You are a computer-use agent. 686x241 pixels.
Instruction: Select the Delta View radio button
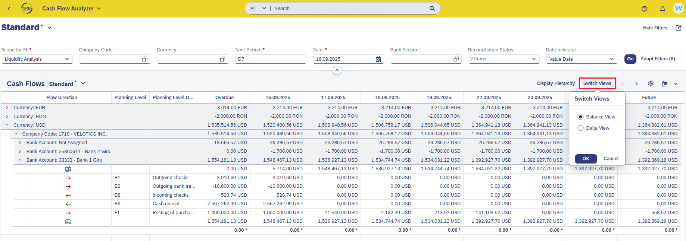581,128
